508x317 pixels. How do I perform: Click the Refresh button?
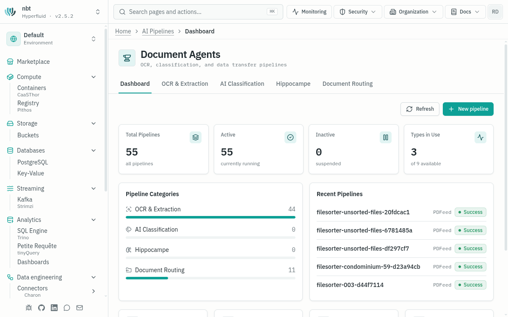pos(420,109)
